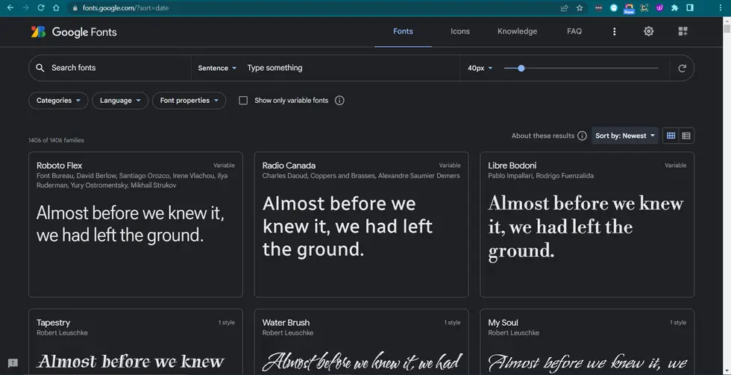This screenshot has height=375, width=731.
Task: Open the Chrome menu (three dots)
Action: [721, 8]
